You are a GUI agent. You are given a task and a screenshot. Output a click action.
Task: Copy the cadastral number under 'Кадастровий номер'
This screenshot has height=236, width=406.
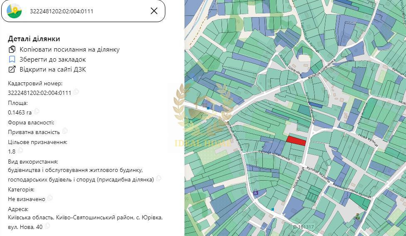click(x=76, y=92)
